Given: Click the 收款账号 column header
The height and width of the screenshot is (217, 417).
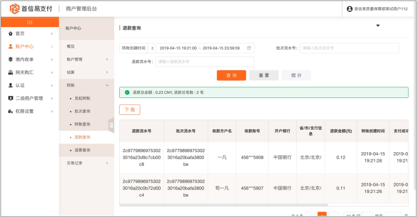Looking at the screenshot, I should pos(252,131).
